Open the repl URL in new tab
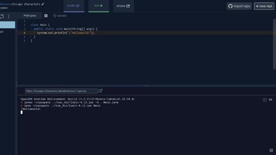Viewport: 276px width, 155px height. (100, 91)
